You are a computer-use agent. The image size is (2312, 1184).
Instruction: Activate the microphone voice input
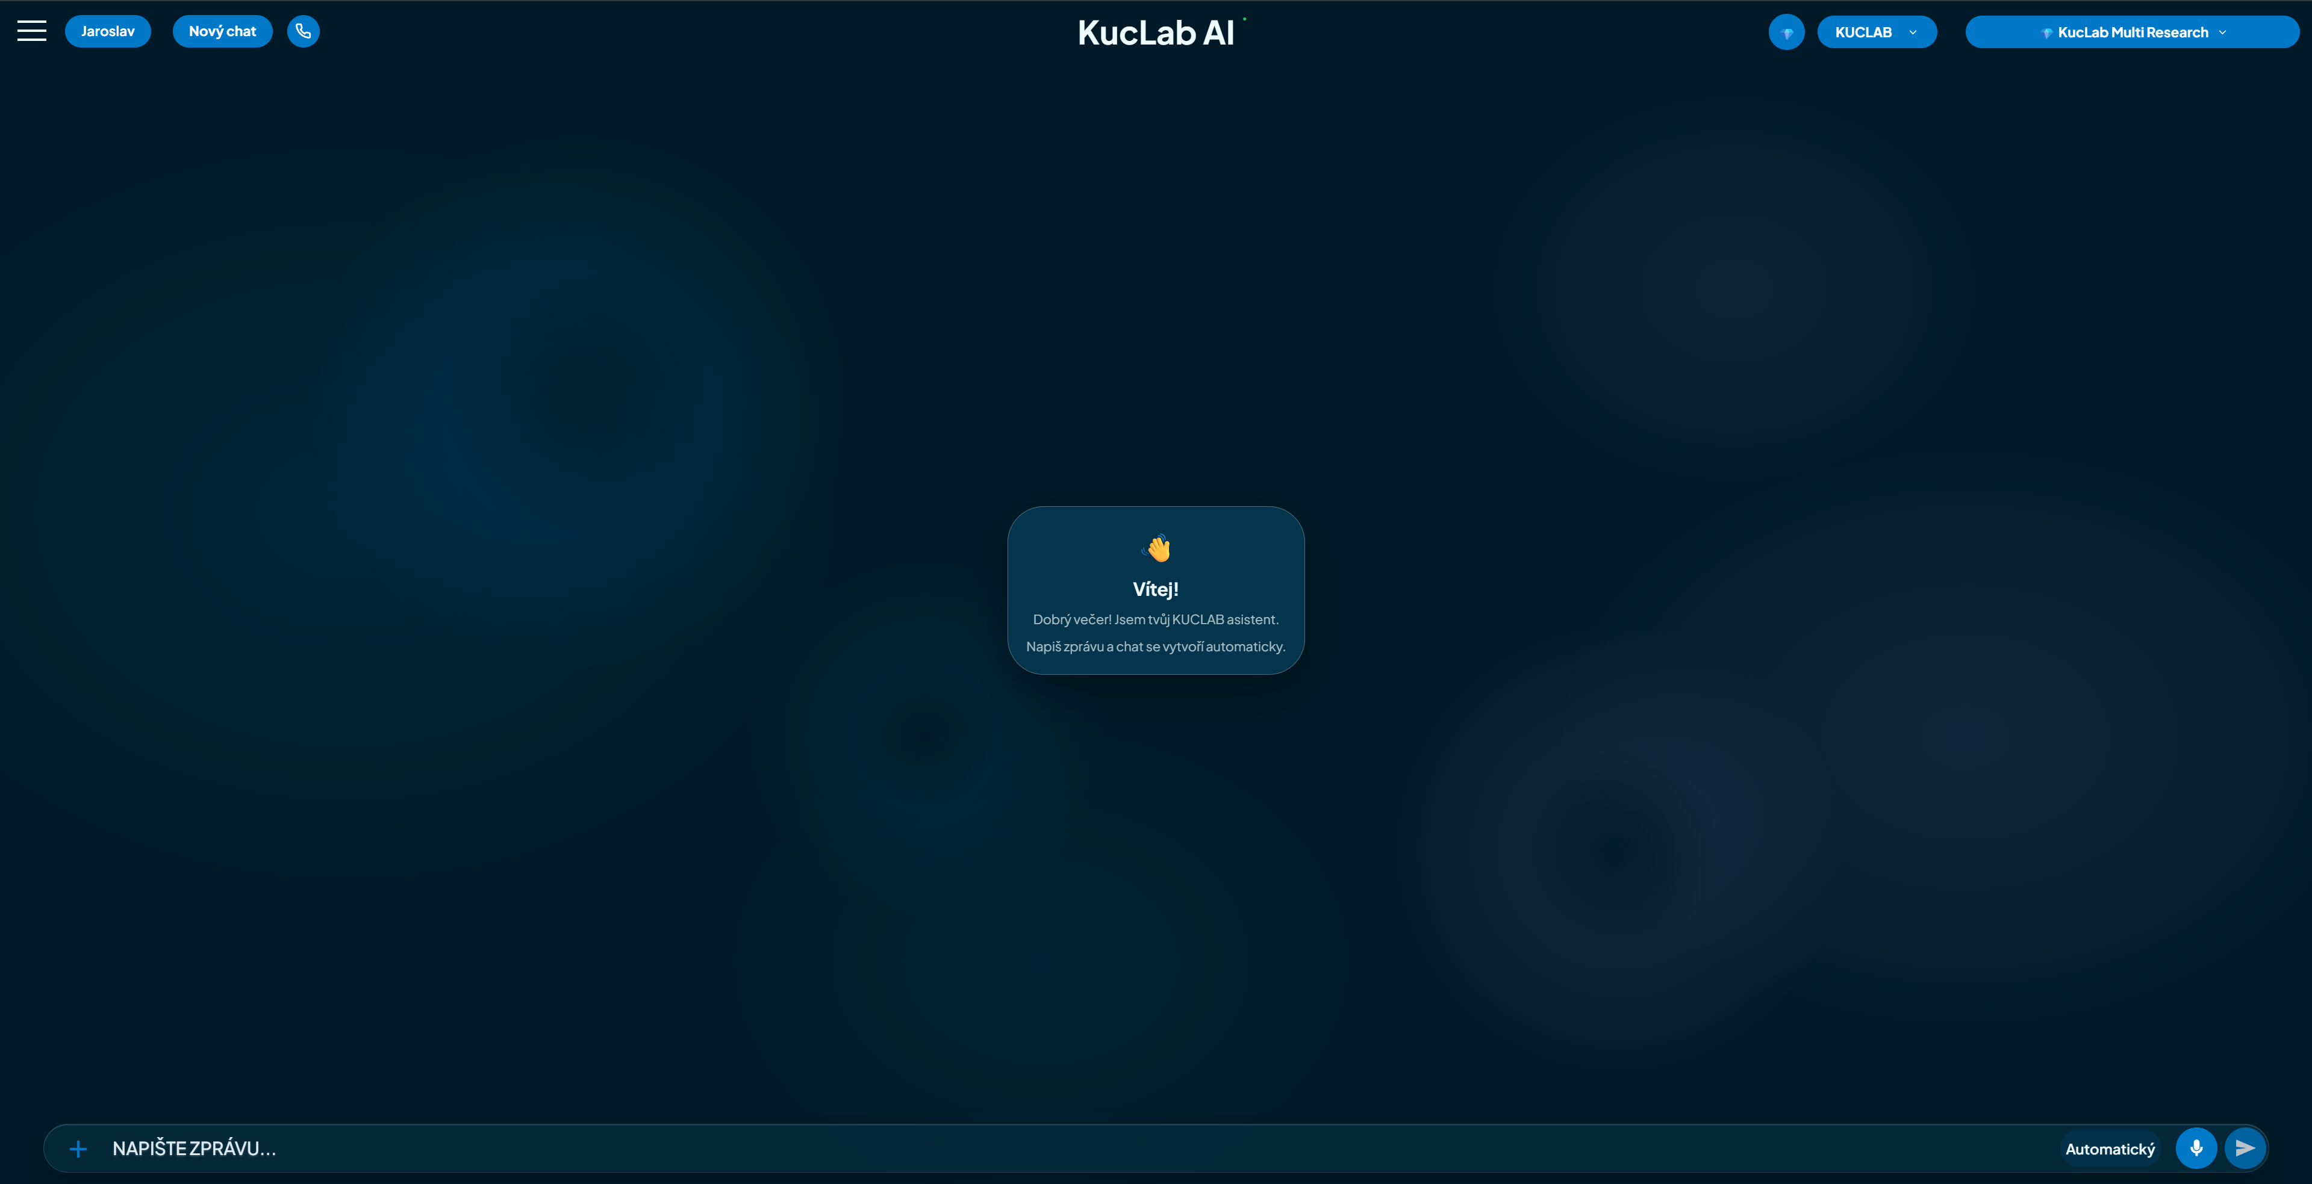click(2196, 1148)
